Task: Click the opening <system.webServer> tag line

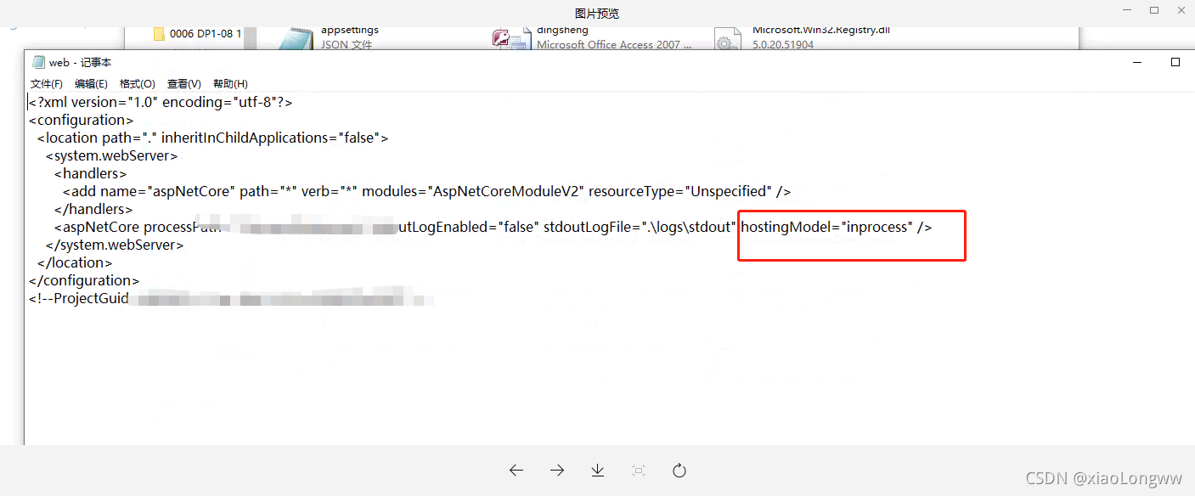Action: [x=112, y=155]
